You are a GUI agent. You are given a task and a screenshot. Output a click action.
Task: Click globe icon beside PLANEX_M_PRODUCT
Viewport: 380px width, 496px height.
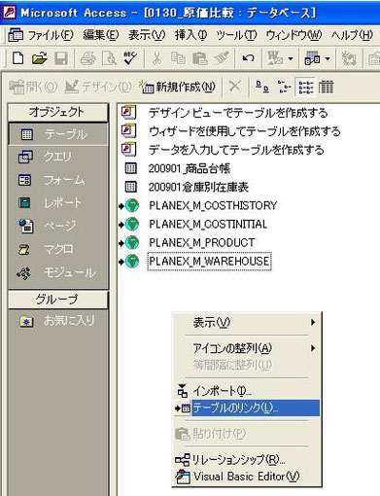[132, 242]
